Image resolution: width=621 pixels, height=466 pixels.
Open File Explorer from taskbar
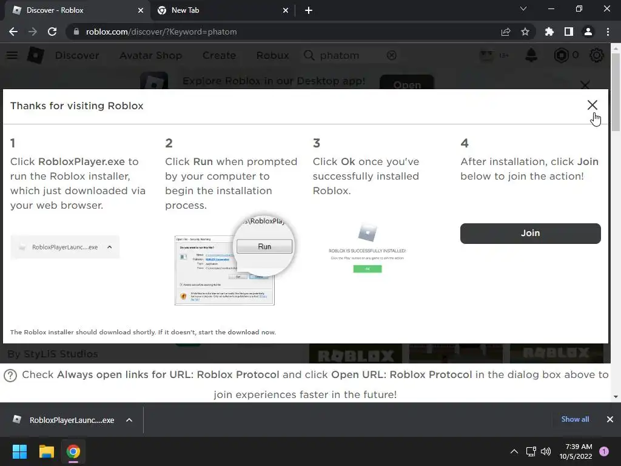click(x=46, y=451)
